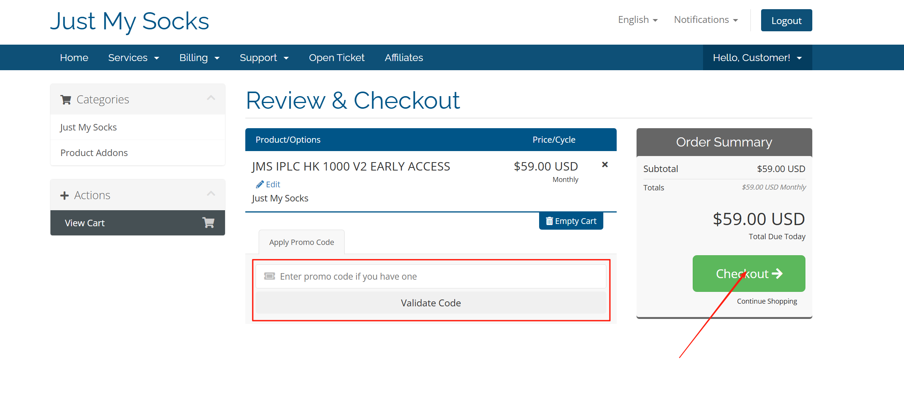Open the Open Ticket page

click(337, 58)
